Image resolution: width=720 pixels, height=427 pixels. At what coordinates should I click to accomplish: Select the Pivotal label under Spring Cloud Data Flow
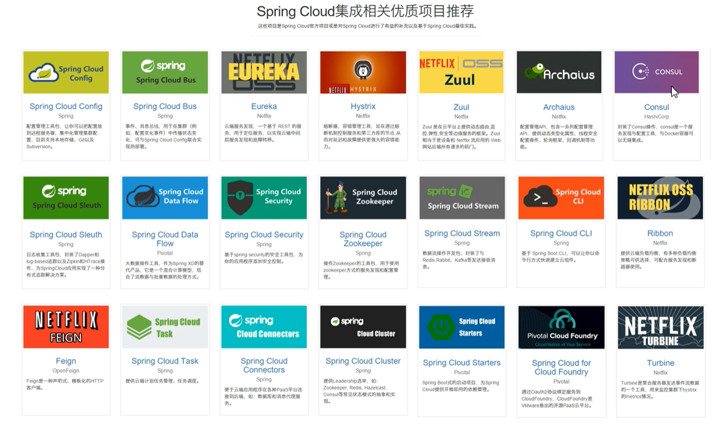(165, 253)
